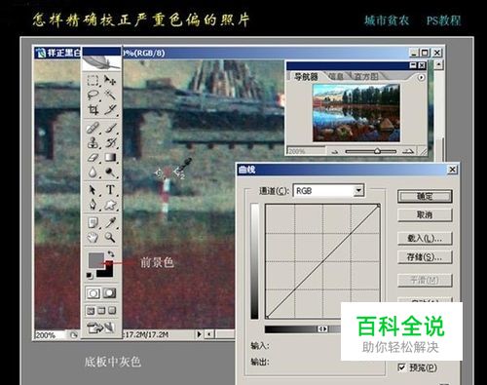Select the Custom Shape tool
This screenshot has height=385, width=487.
(110, 205)
